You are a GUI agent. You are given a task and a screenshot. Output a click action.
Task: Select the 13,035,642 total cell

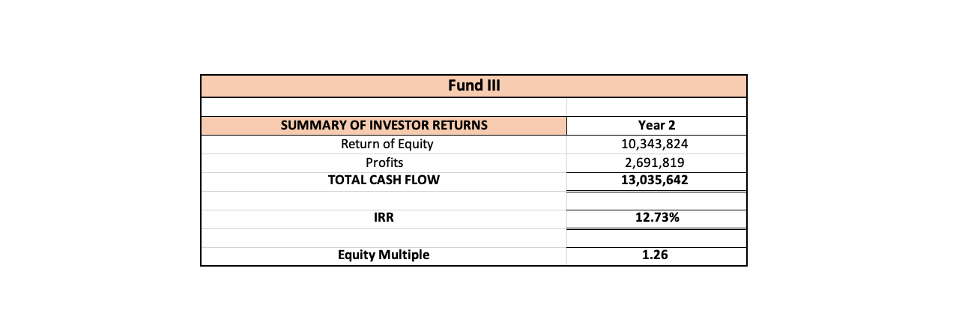tap(656, 180)
